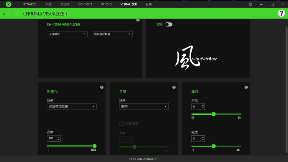The height and width of the screenshot is (162, 288).
Task: Decrease 視覺化 亮度 with the down stepper
Action: click(x=58, y=140)
